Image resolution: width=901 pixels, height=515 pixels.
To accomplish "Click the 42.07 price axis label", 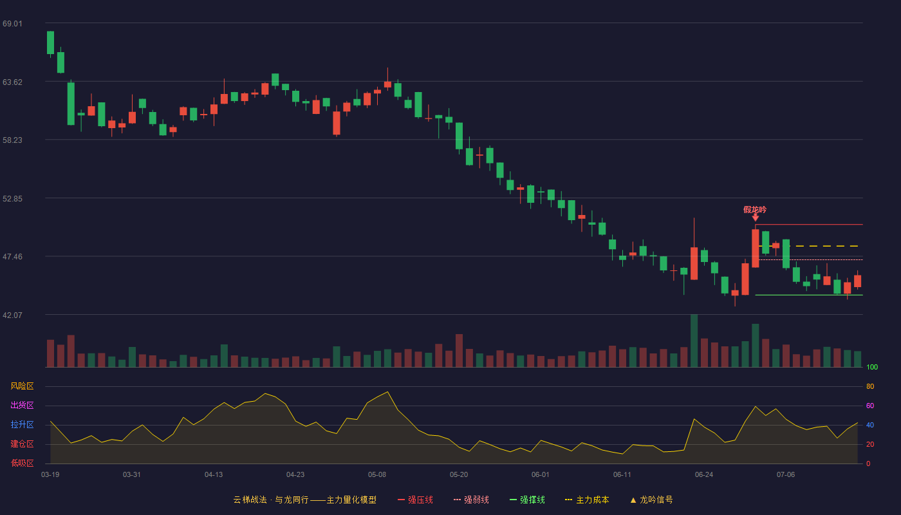I will pos(12,315).
